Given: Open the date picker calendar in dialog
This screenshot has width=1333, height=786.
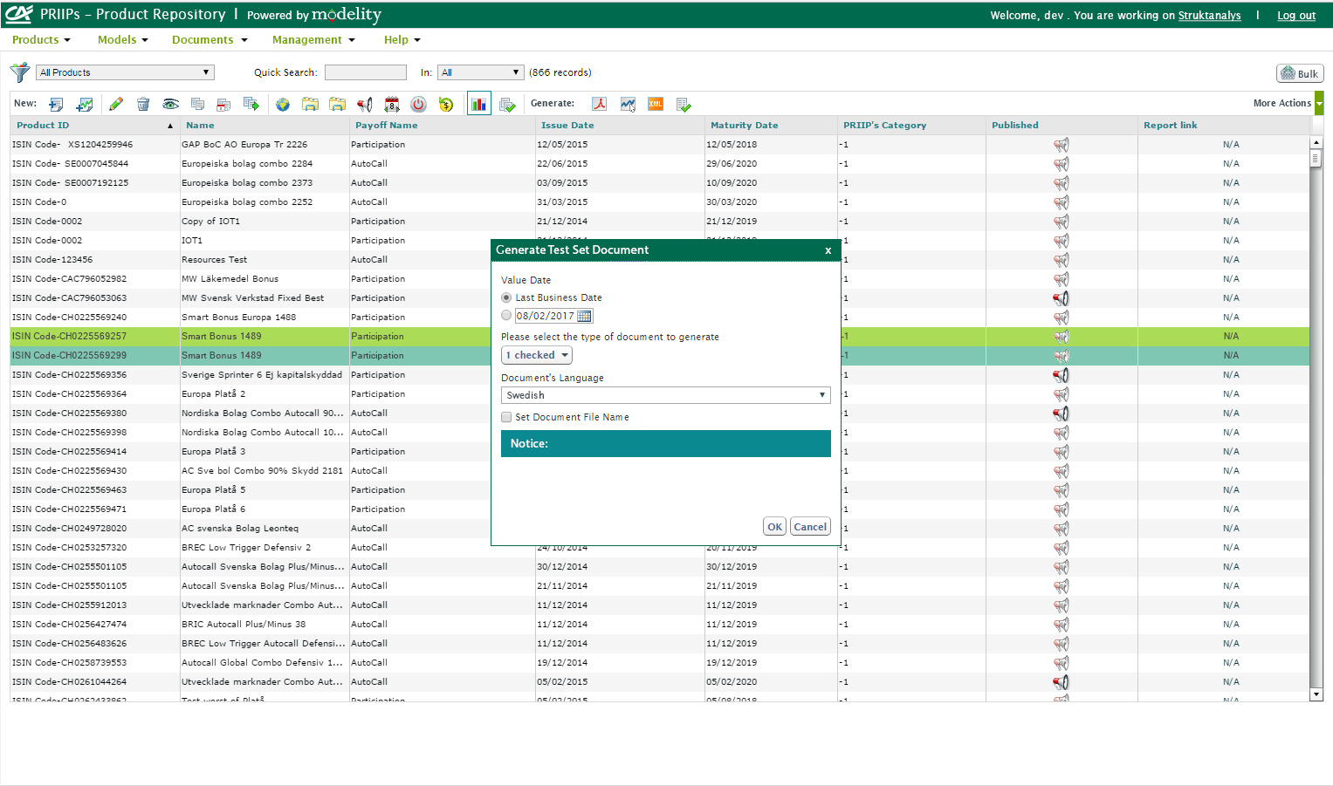Looking at the screenshot, I should (x=584, y=316).
